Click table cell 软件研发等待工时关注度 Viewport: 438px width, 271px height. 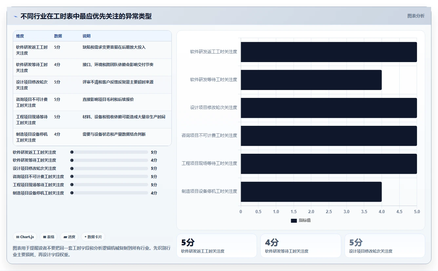32,67
